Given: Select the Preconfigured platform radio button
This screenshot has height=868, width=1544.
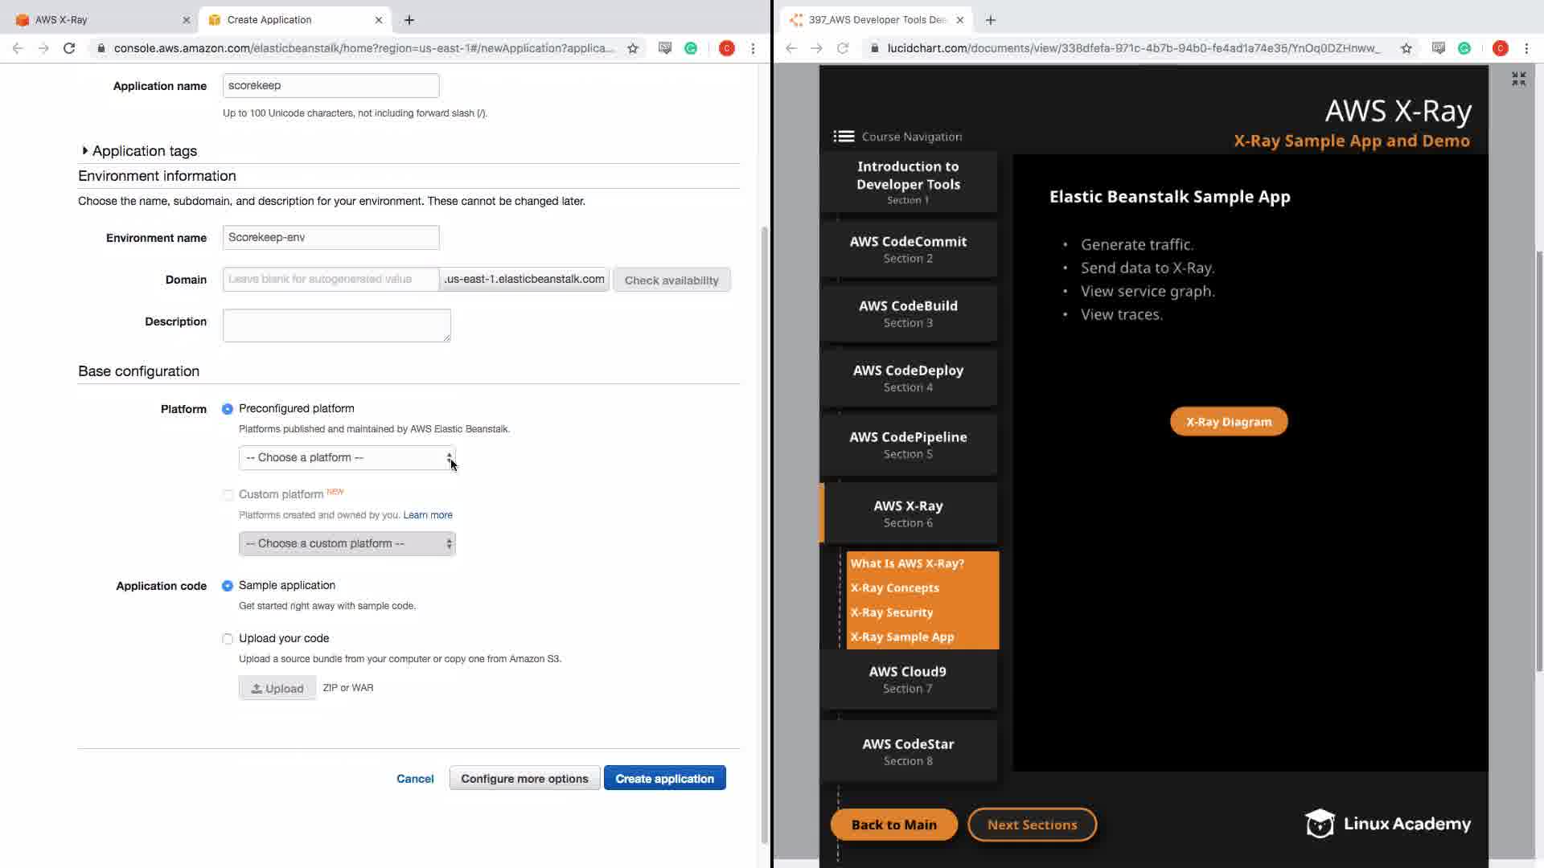Looking at the screenshot, I should tap(228, 409).
